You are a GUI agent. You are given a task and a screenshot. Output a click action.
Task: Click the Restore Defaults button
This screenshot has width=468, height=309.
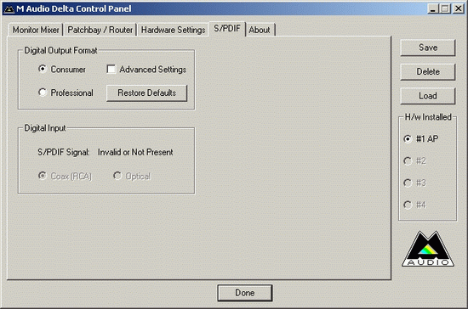tap(147, 93)
